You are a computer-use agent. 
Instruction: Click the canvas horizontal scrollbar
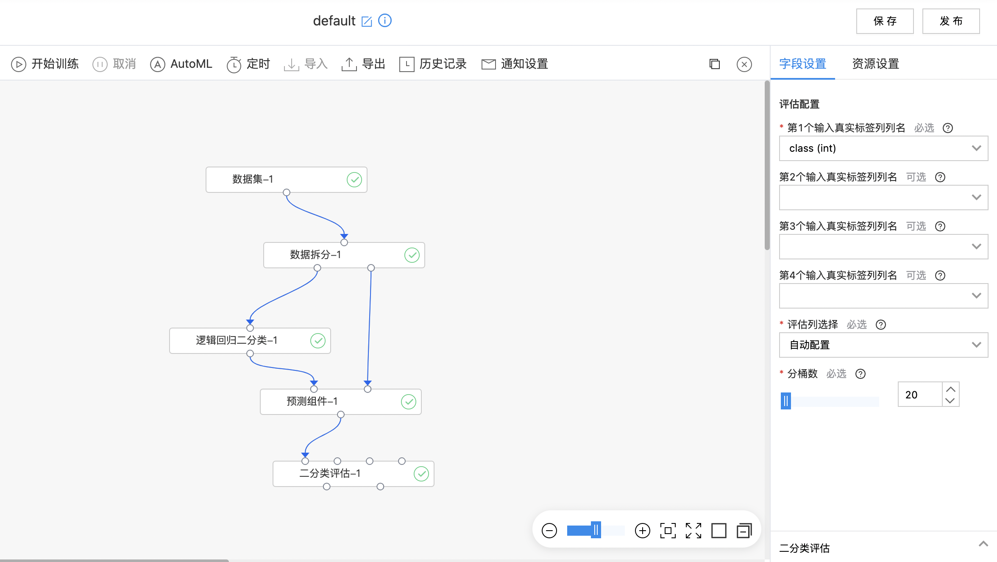tap(114, 560)
